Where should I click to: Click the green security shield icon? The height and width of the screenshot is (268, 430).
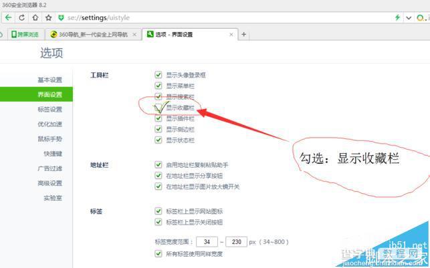pos(61,18)
